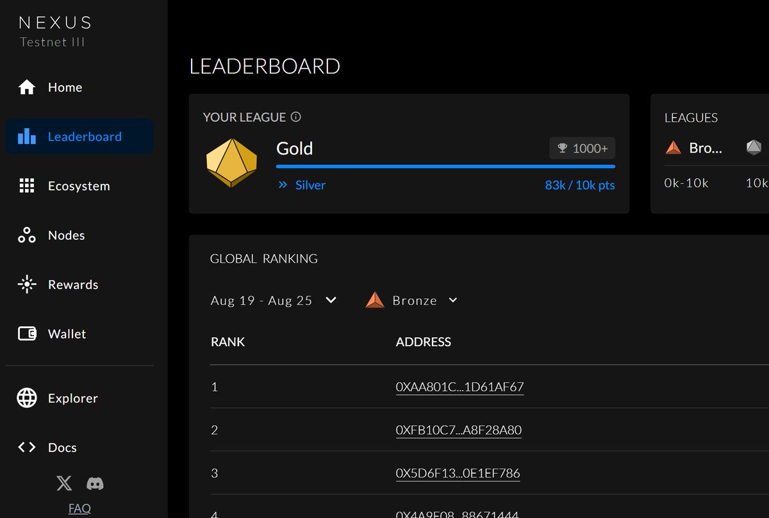This screenshot has height=518, width=769.
Task: Click the Bronze triangle icon in Leagues panel
Action: pyautogui.click(x=674, y=148)
